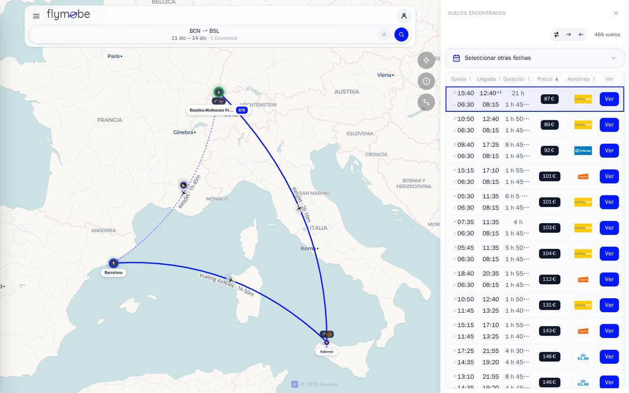Click the KLM logo in first 146 € row
This screenshot has width=629, height=393.
(x=583, y=357)
